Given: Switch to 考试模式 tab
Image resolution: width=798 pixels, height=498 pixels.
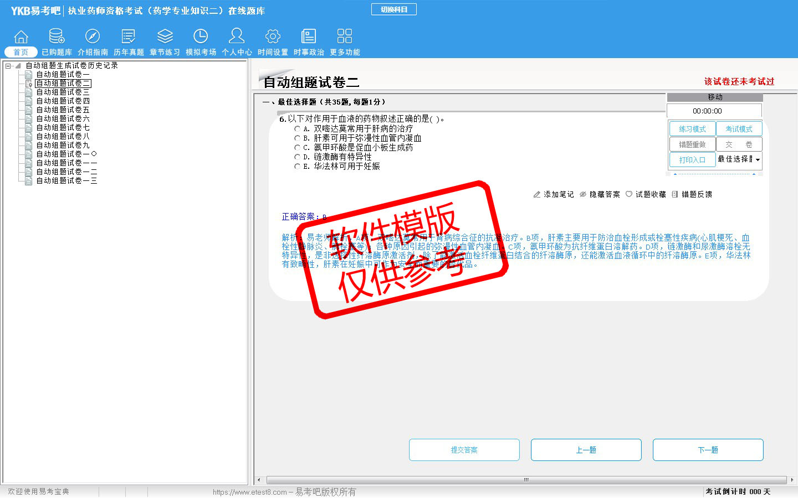Looking at the screenshot, I should (x=739, y=129).
